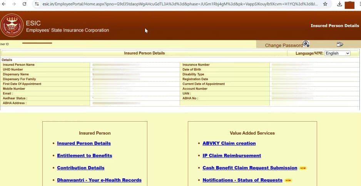This screenshot has height=186, width=361.
Task: Click the ESIC logo emblem
Action: point(12,25)
